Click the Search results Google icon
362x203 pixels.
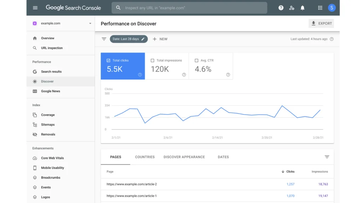pos(35,72)
